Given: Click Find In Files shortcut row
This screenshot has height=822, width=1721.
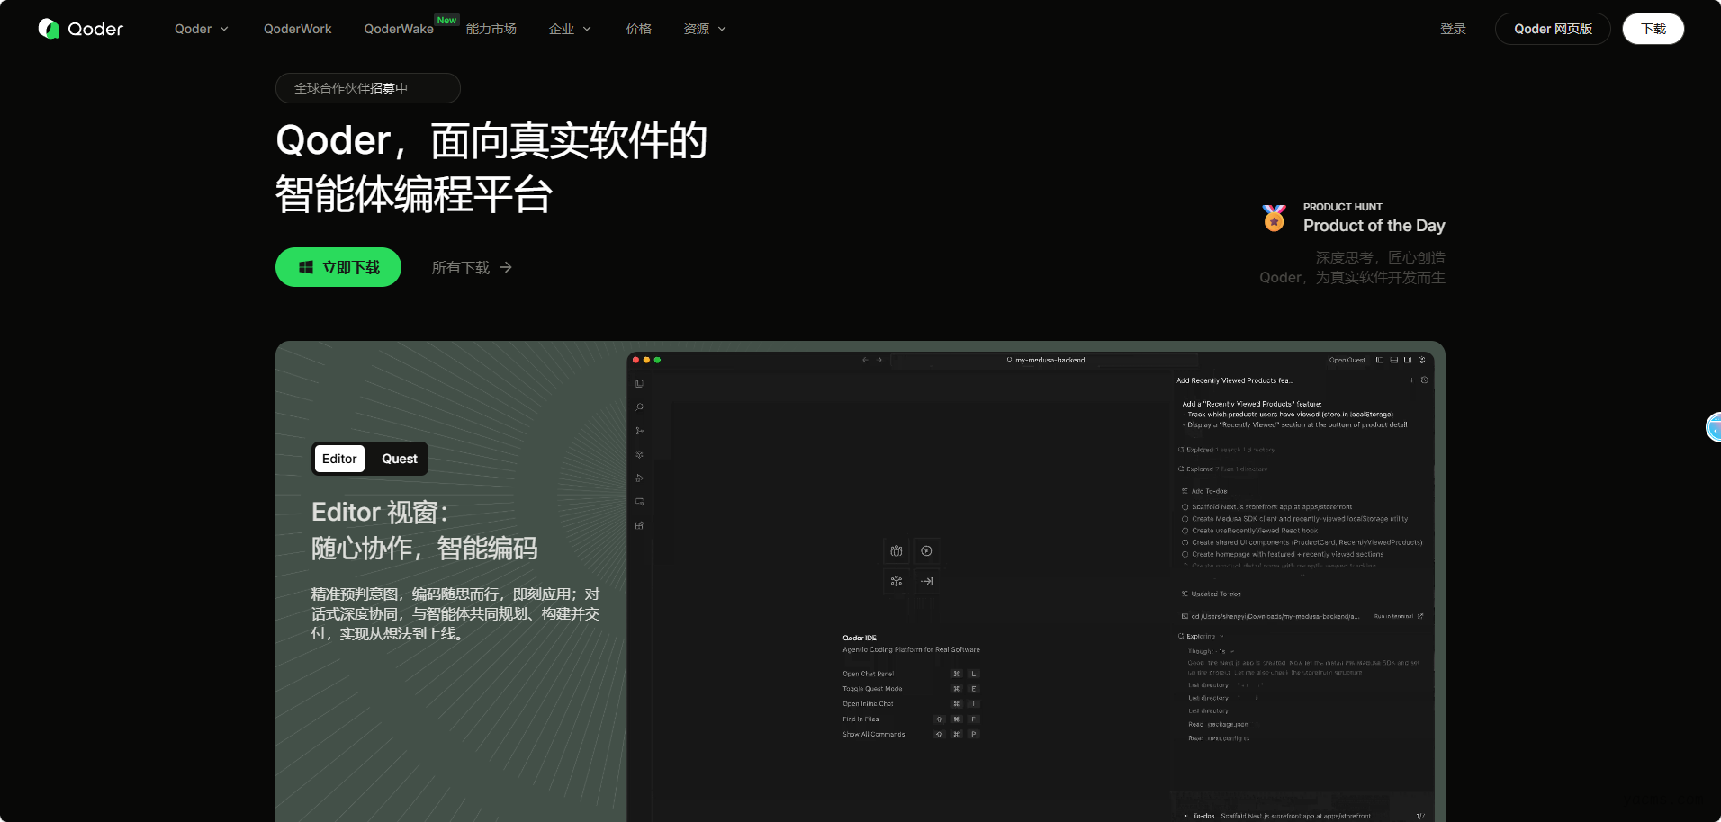Looking at the screenshot, I should (x=911, y=719).
